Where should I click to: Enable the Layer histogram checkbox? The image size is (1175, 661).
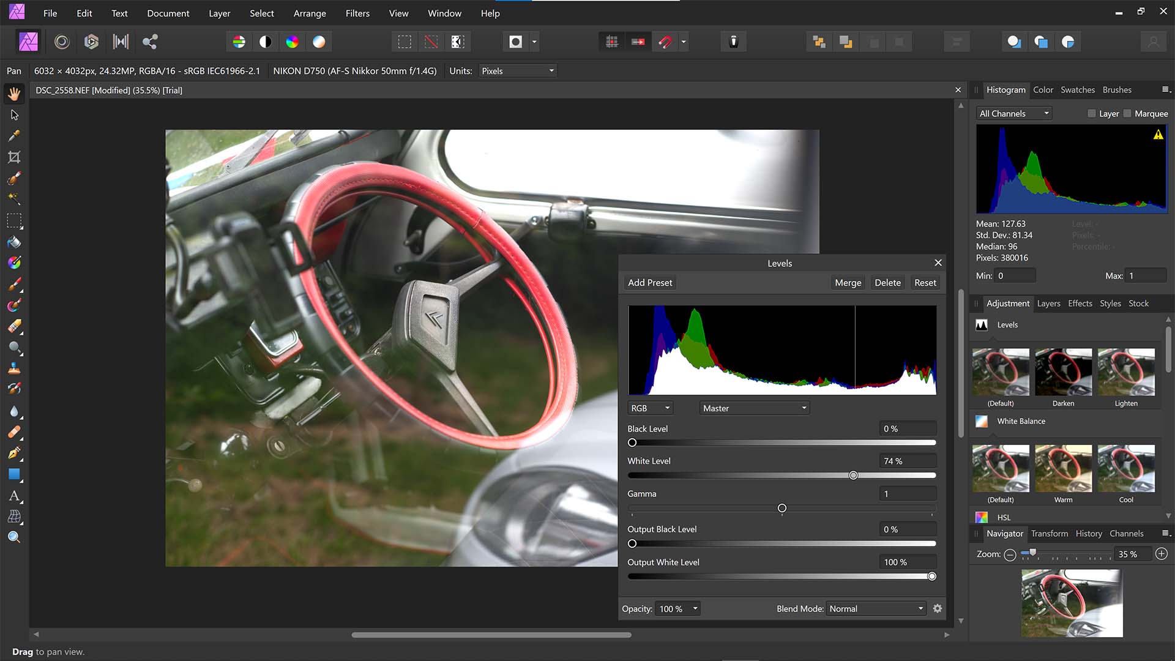1092,114
